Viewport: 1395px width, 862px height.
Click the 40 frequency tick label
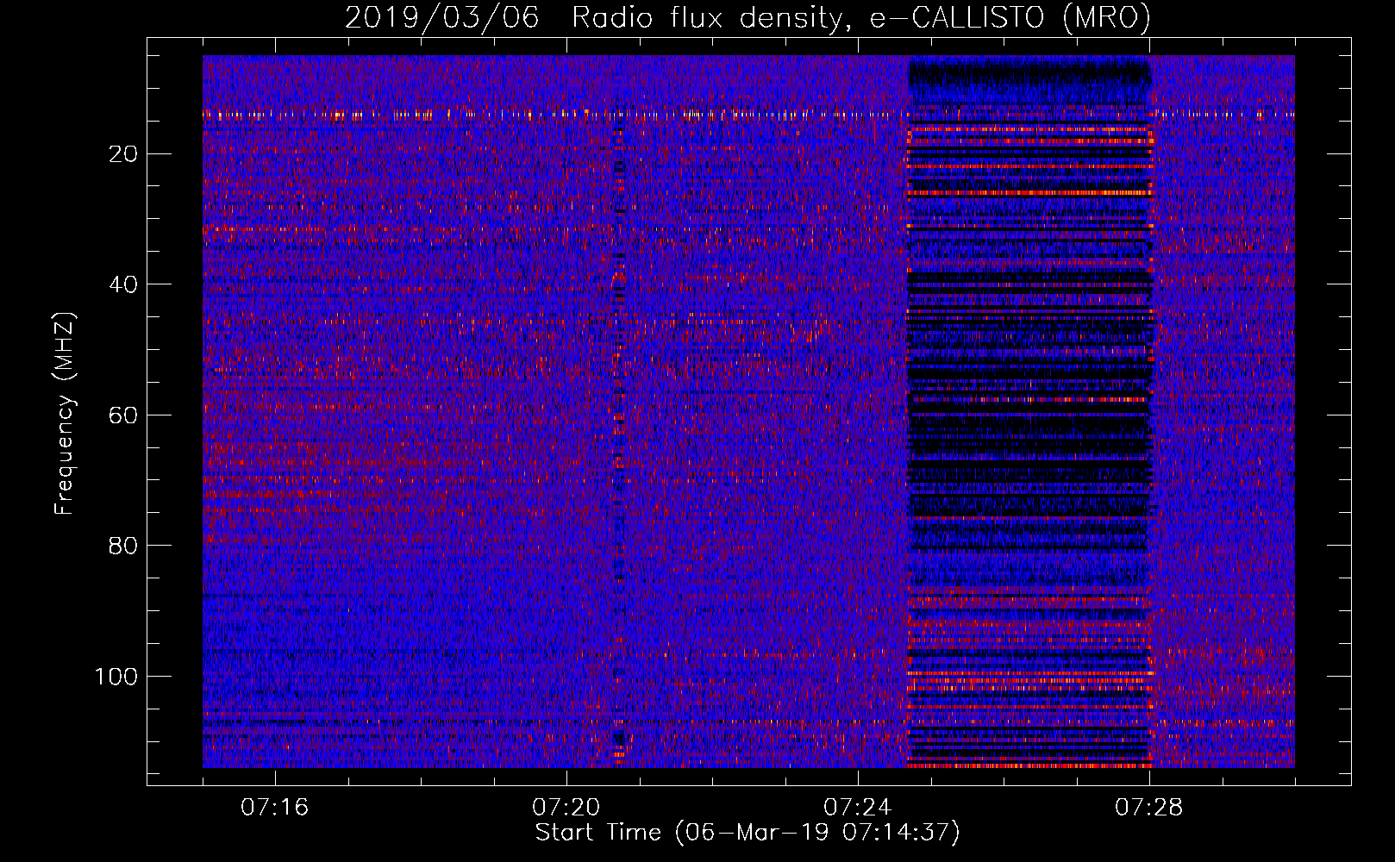[124, 284]
